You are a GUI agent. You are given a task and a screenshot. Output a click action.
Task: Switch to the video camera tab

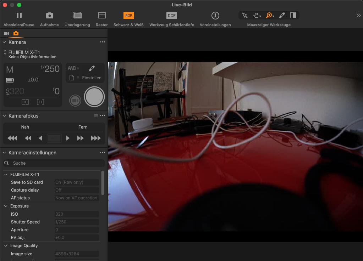(6, 33)
